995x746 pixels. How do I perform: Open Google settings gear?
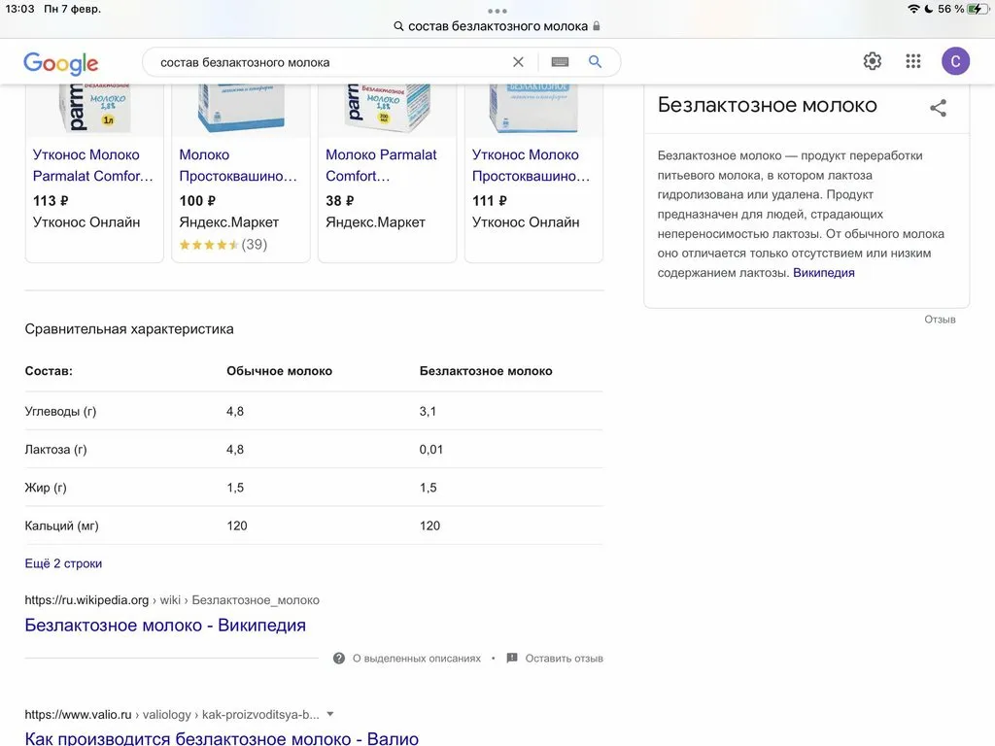pos(873,62)
